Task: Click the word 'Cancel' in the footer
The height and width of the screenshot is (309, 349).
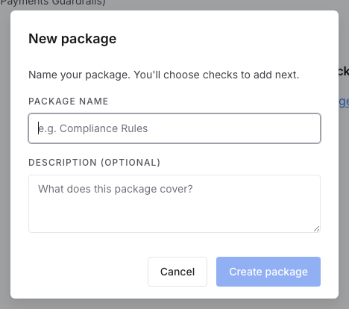Action: 177,272
